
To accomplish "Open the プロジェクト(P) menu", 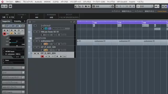I will (x=28, y=2).
